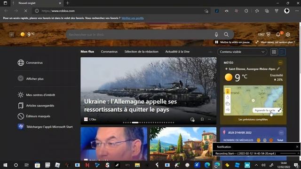Open the Ukraine Allemagne headline article
Screen dimensions: 301x169
pyautogui.click(x=130, y=105)
